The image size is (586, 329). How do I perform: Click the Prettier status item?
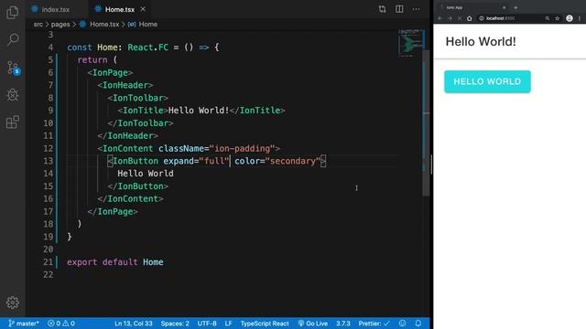[374, 324]
